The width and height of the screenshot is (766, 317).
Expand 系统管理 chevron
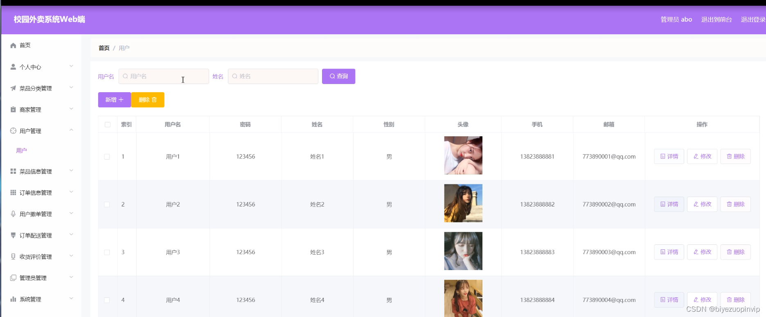(x=71, y=298)
